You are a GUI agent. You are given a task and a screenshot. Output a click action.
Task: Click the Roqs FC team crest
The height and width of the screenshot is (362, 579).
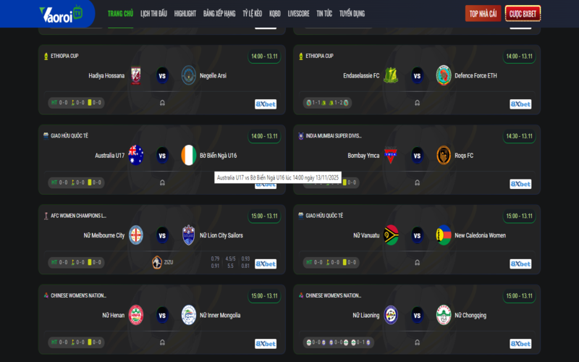click(x=444, y=155)
